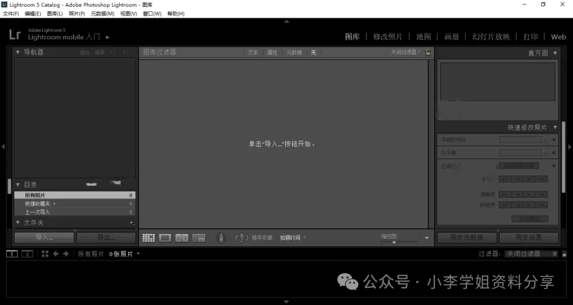Click the 导出... button

tap(106, 238)
